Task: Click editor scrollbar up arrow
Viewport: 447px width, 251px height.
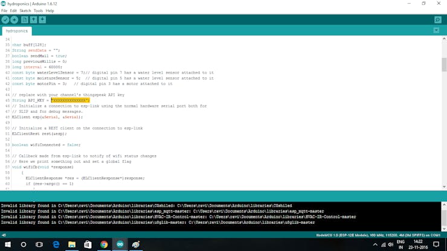Action: 444,39
